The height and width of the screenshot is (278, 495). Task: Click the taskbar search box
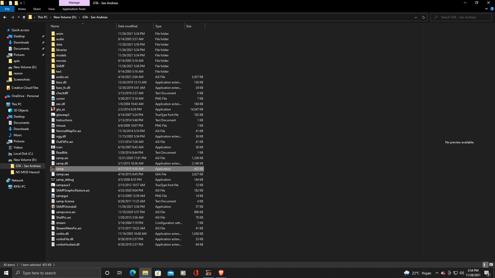point(56,273)
